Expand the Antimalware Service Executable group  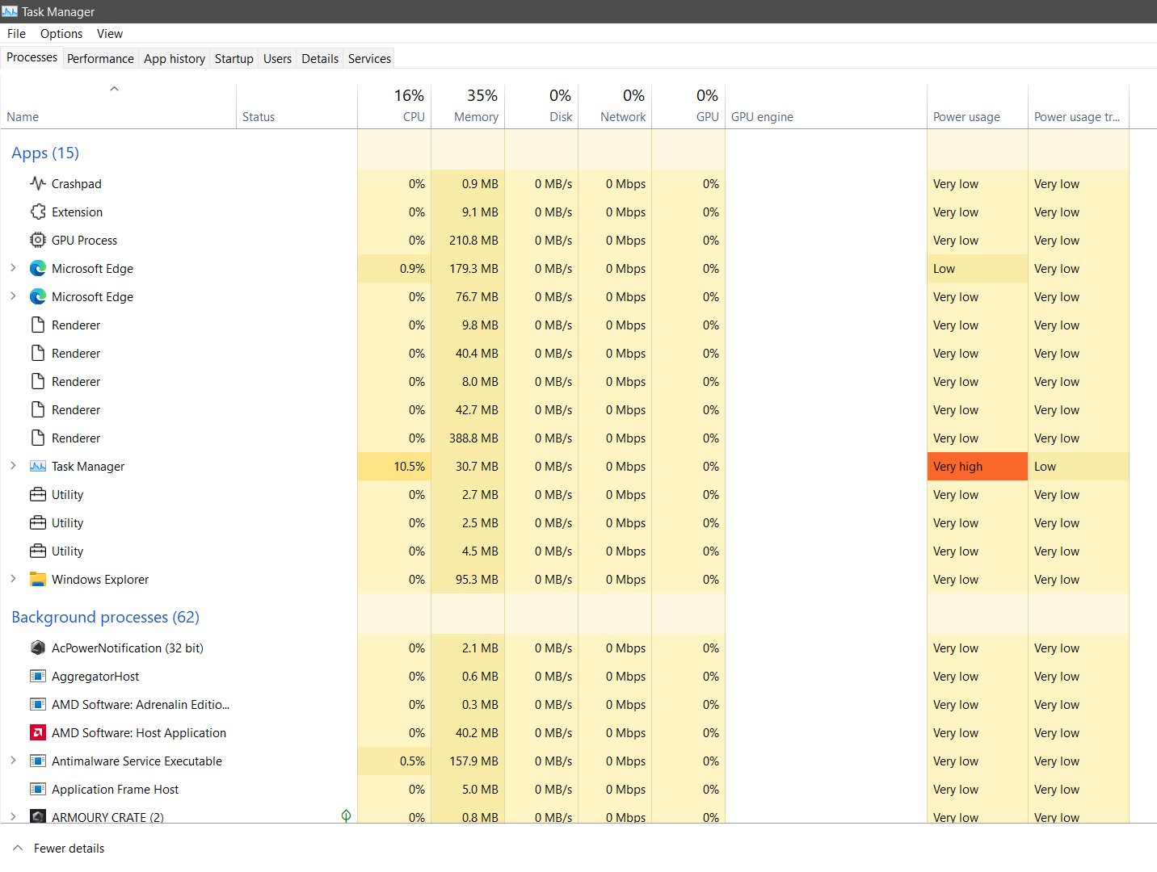click(13, 761)
